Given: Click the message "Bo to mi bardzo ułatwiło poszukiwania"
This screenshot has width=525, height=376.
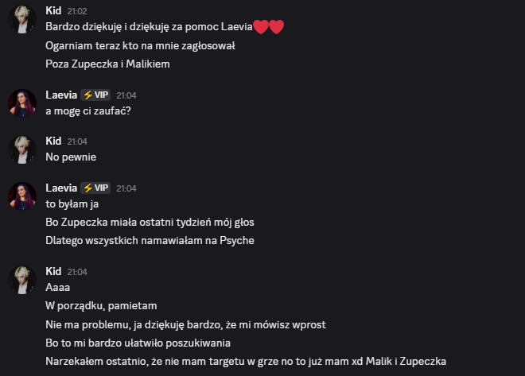Looking at the screenshot, I should (x=138, y=343).
